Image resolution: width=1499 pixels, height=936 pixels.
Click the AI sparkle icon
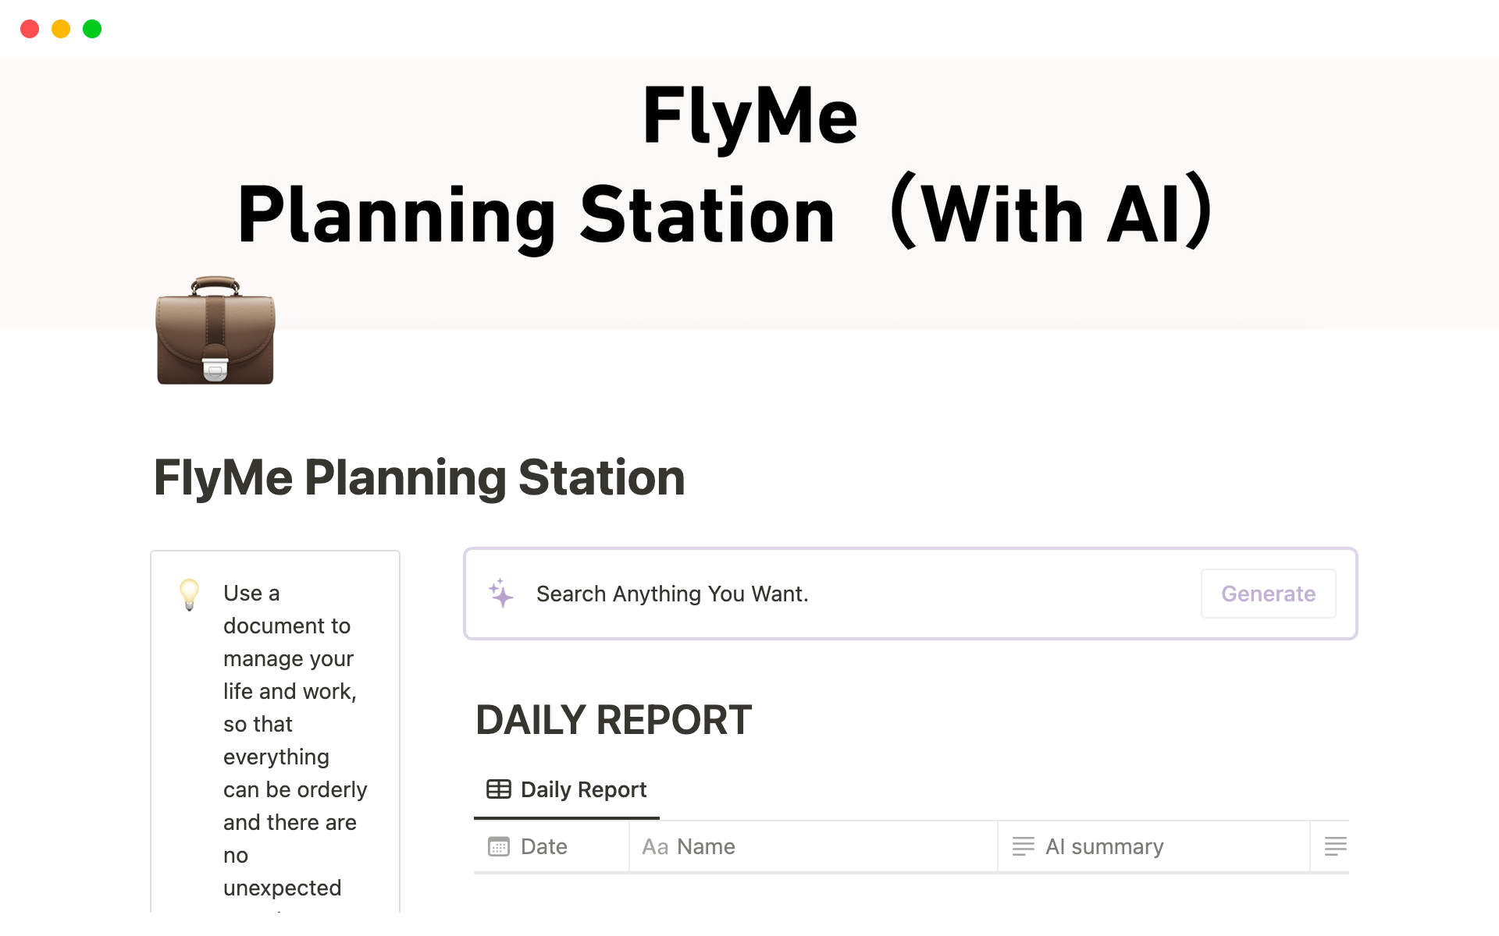[x=501, y=594]
